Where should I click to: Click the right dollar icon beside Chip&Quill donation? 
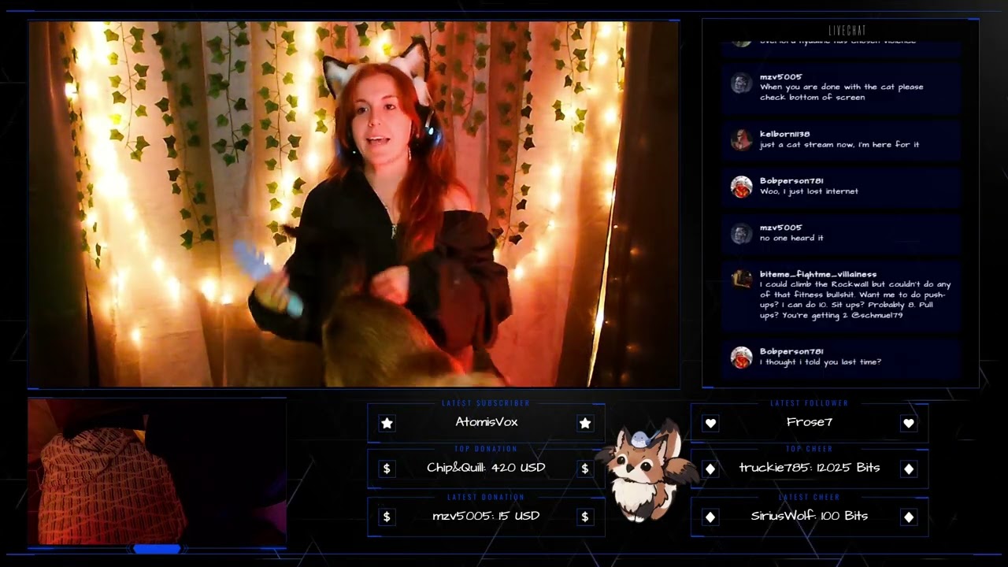[584, 469]
